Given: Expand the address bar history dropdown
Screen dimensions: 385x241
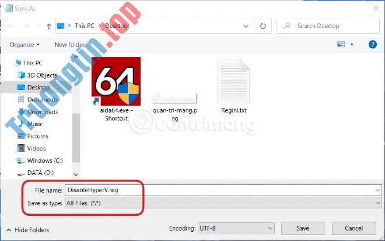Looking at the screenshot, I should pyautogui.click(x=246, y=26).
